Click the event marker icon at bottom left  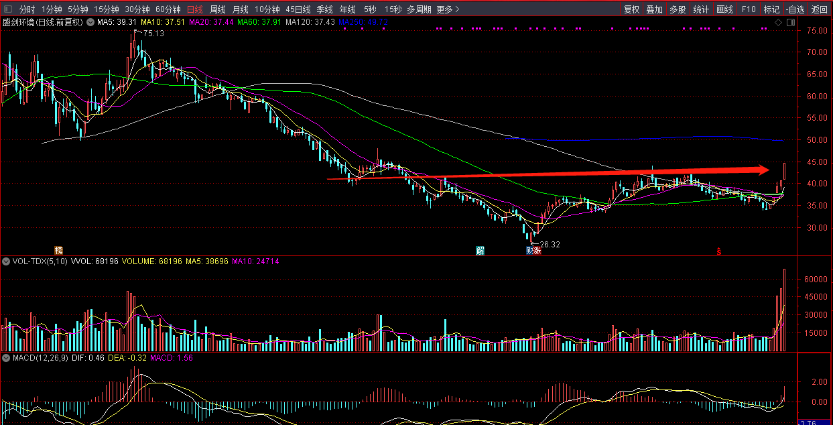(x=58, y=251)
